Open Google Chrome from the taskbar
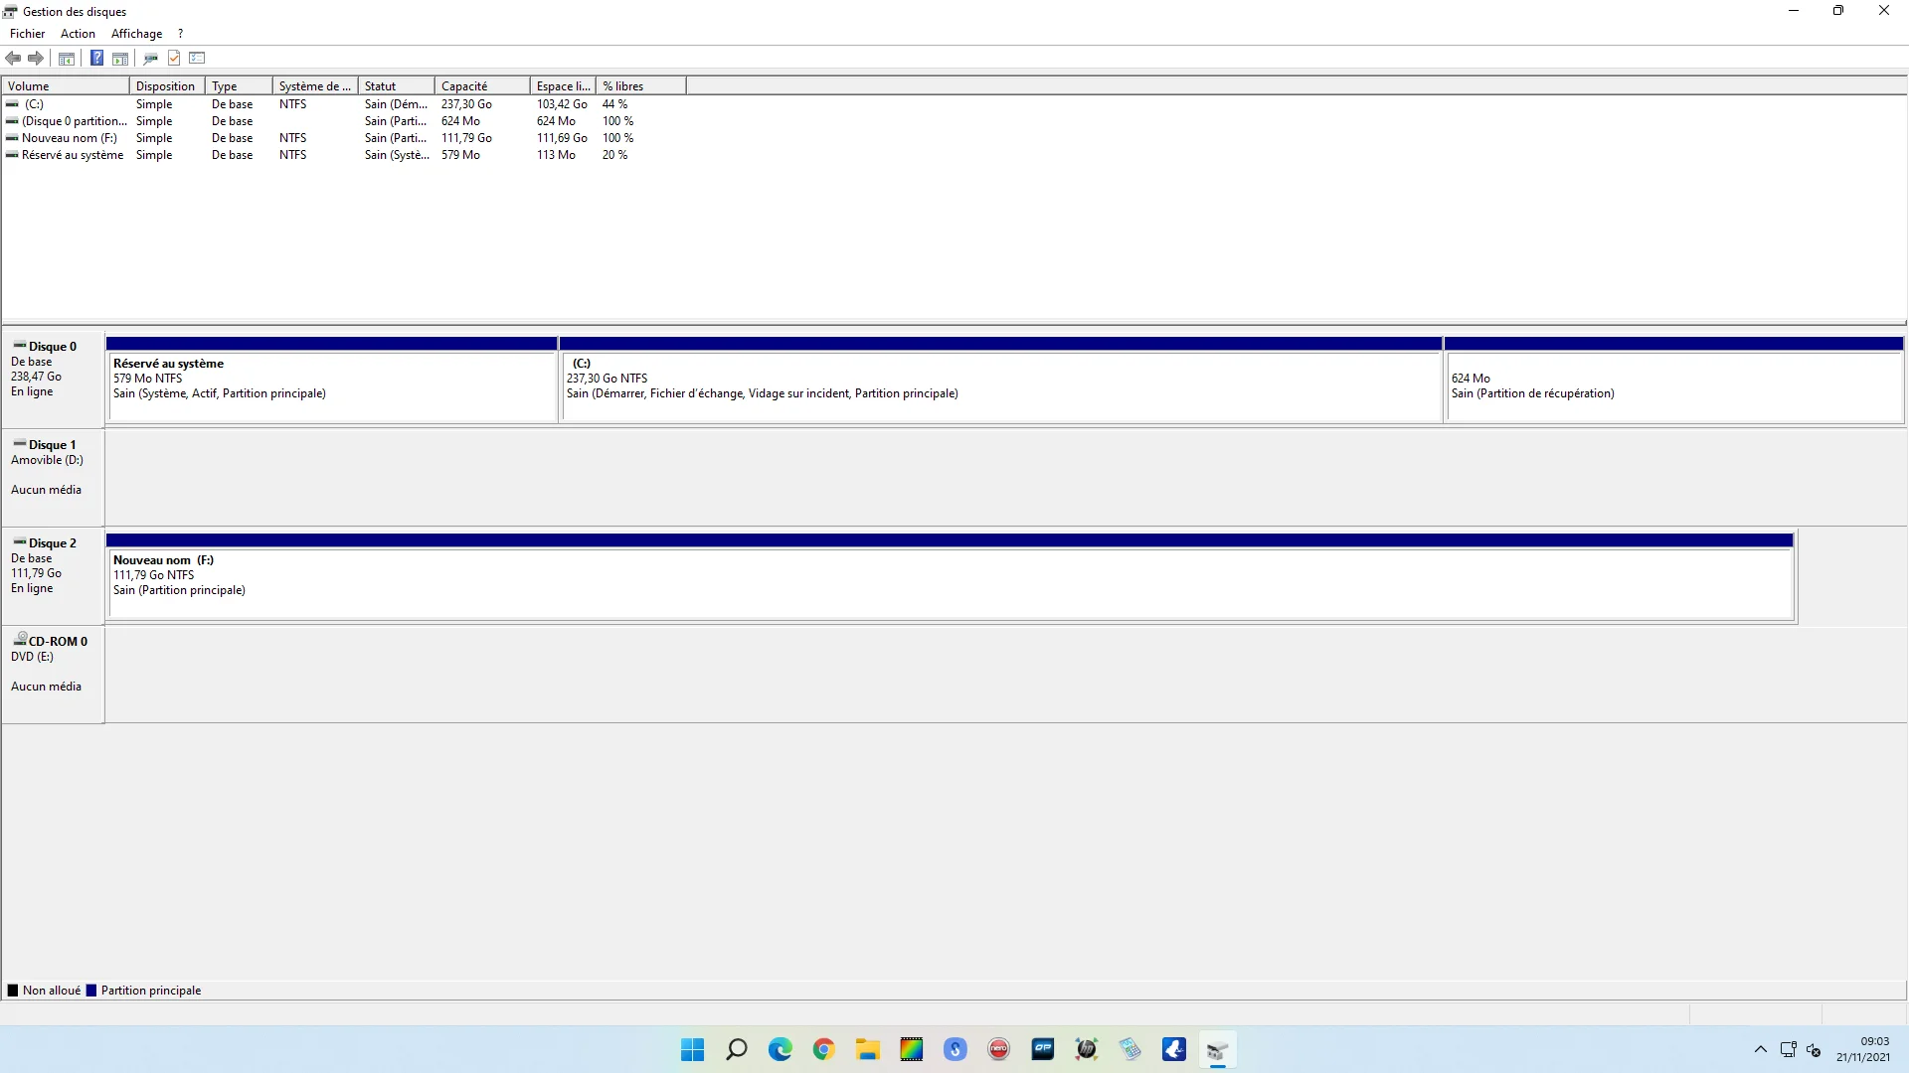The width and height of the screenshot is (1909, 1073). point(823,1049)
